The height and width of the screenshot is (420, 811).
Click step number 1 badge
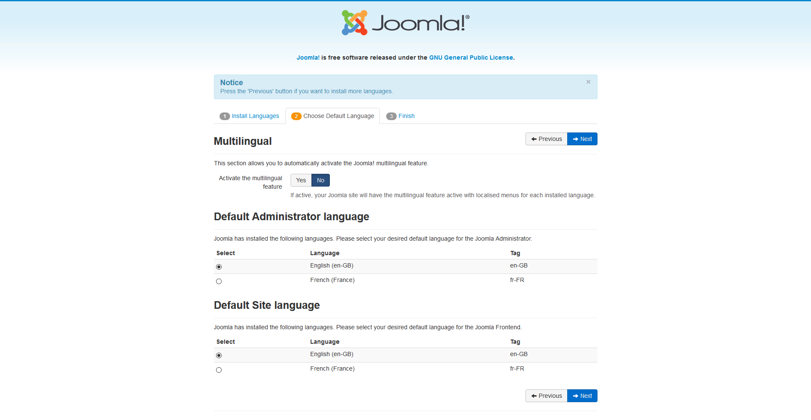click(x=225, y=116)
